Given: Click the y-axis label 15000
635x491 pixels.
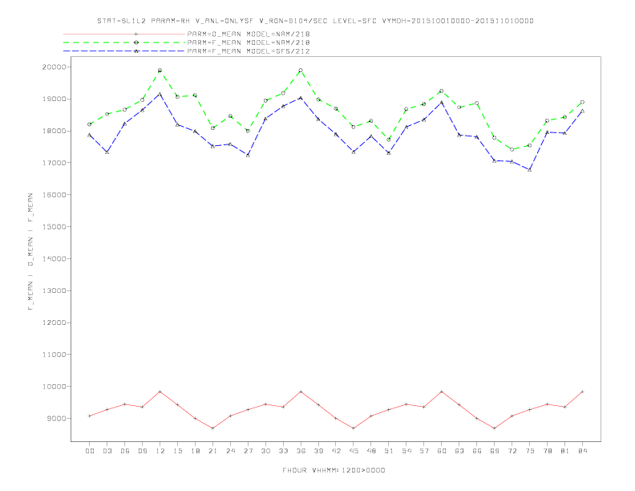Looking at the screenshot, I should pyautogui.click(x=55, y=226).
